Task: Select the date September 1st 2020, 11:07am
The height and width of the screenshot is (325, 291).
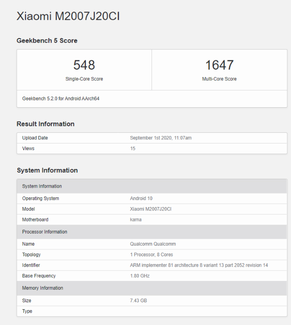Action: [x=161, y=138]
